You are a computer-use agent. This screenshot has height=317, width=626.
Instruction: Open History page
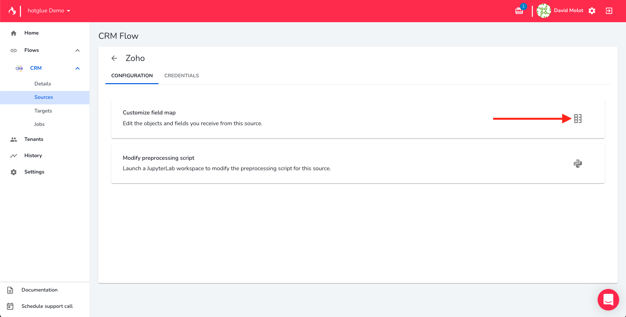[33, 156]
